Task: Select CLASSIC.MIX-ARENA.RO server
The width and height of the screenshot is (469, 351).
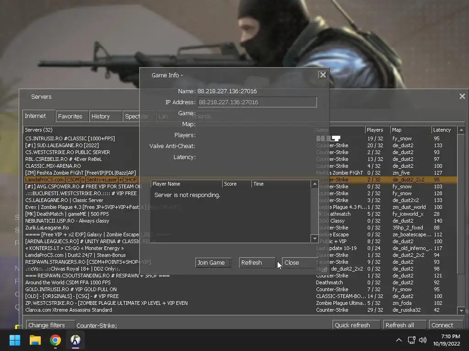Action: point(240,166)
